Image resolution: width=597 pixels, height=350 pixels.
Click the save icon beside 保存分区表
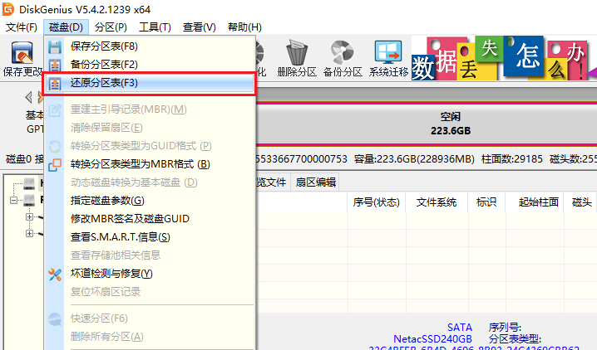click(55, 46)
